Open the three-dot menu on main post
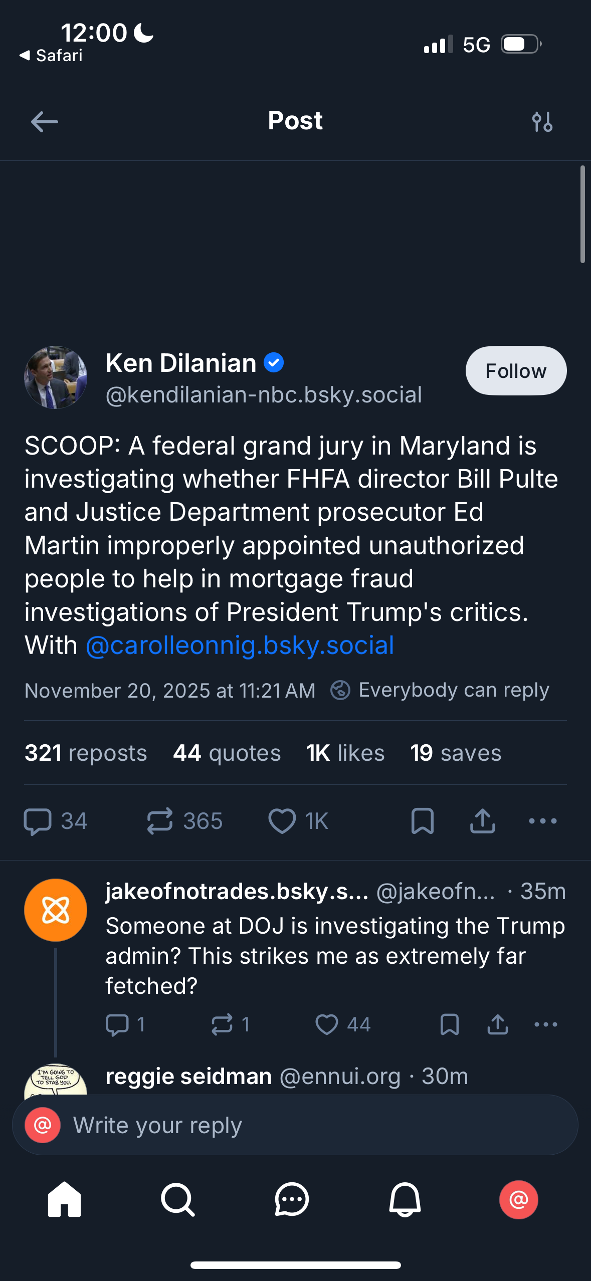The height and width of the screenshot is (1281, 591). pyautogui.click(x=542, y=821)
